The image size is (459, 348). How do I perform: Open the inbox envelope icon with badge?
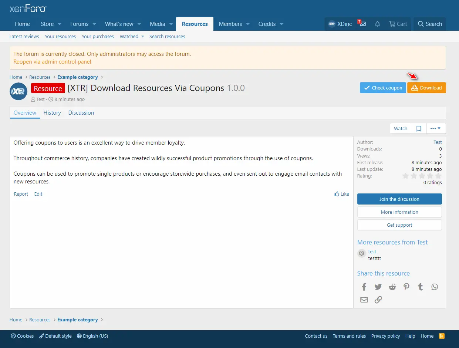pyautogui.click(x=362, y=24)
